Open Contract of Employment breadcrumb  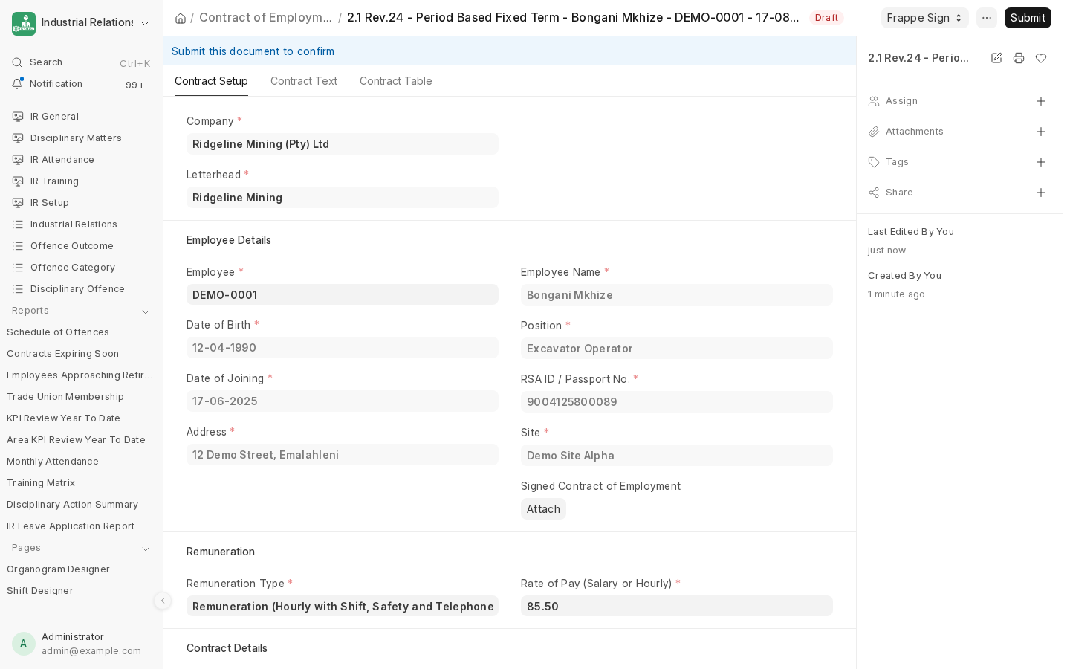point(265,17)
